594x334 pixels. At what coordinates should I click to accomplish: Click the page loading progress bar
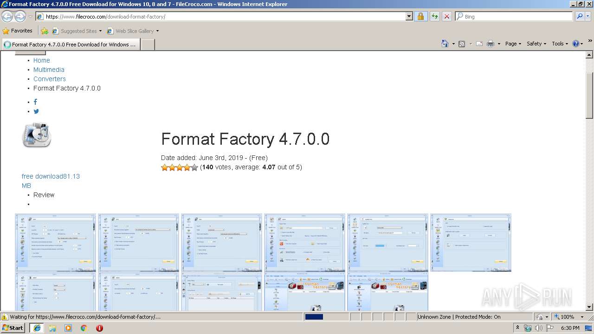point(326,317)
